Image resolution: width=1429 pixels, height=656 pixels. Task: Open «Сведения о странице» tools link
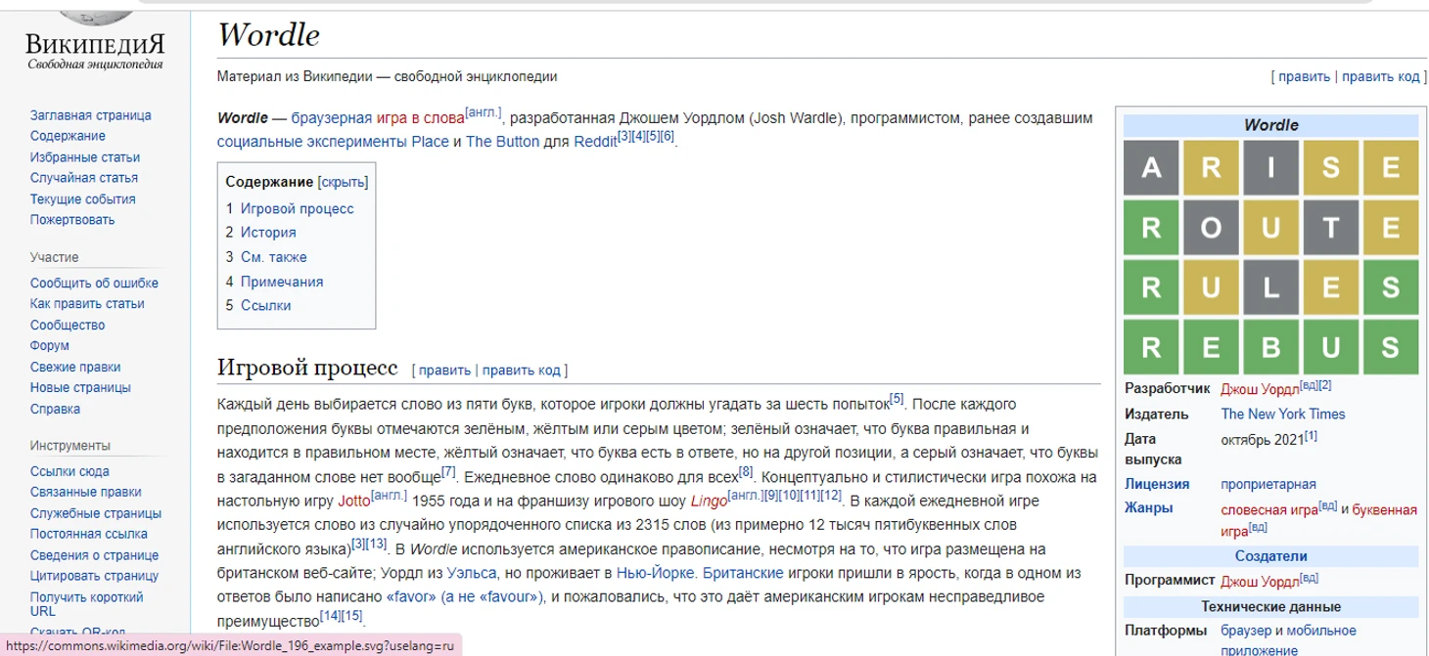[x=95, y=555]
